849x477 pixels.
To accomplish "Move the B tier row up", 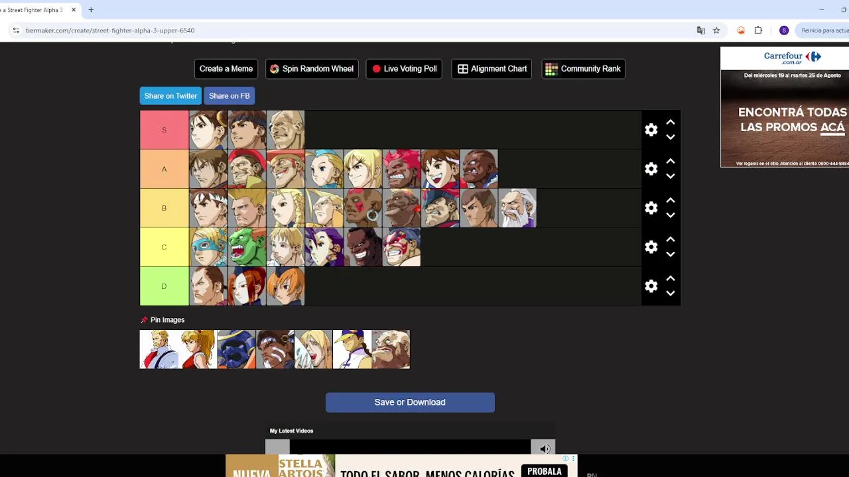I will point(671,201).
